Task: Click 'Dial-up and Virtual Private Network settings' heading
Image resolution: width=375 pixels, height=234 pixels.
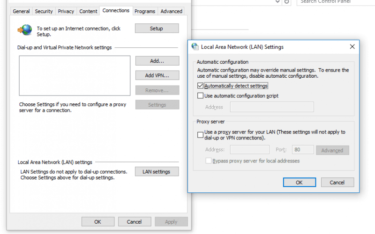Action: point(64,47)
